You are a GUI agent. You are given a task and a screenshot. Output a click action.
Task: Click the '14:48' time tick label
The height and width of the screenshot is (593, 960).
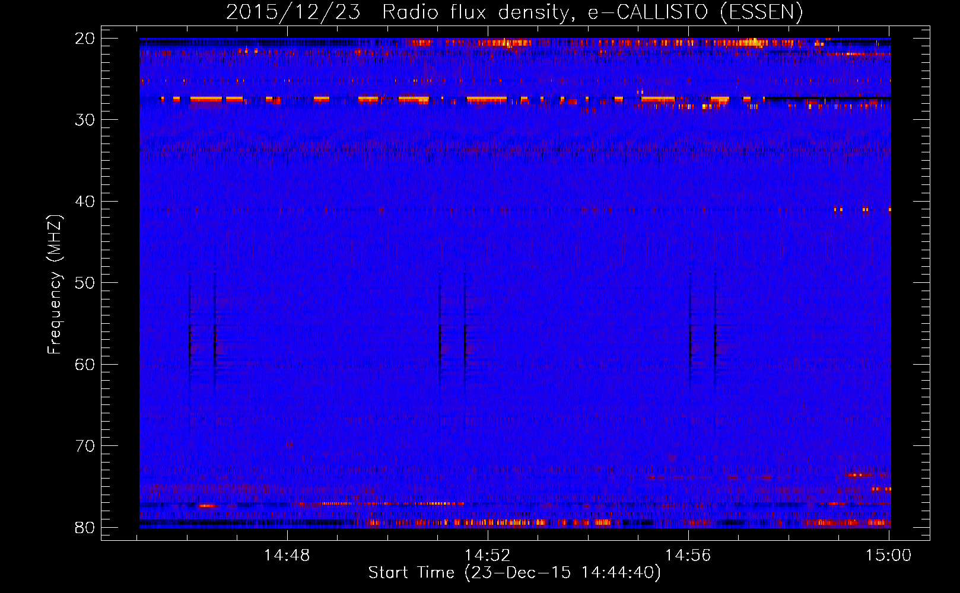tap(287, 556)
